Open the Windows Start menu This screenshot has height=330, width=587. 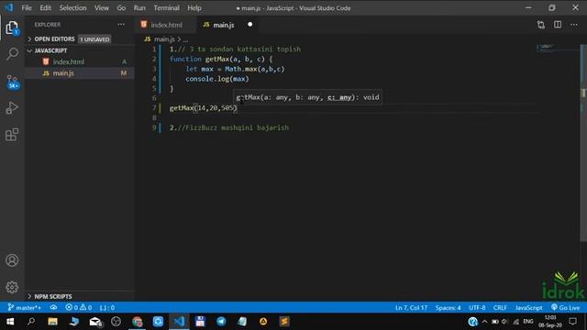[10, 322]
